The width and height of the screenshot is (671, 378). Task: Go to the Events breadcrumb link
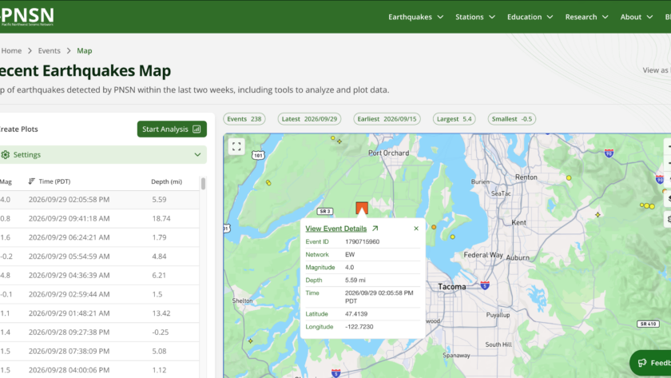coord(50,50)
